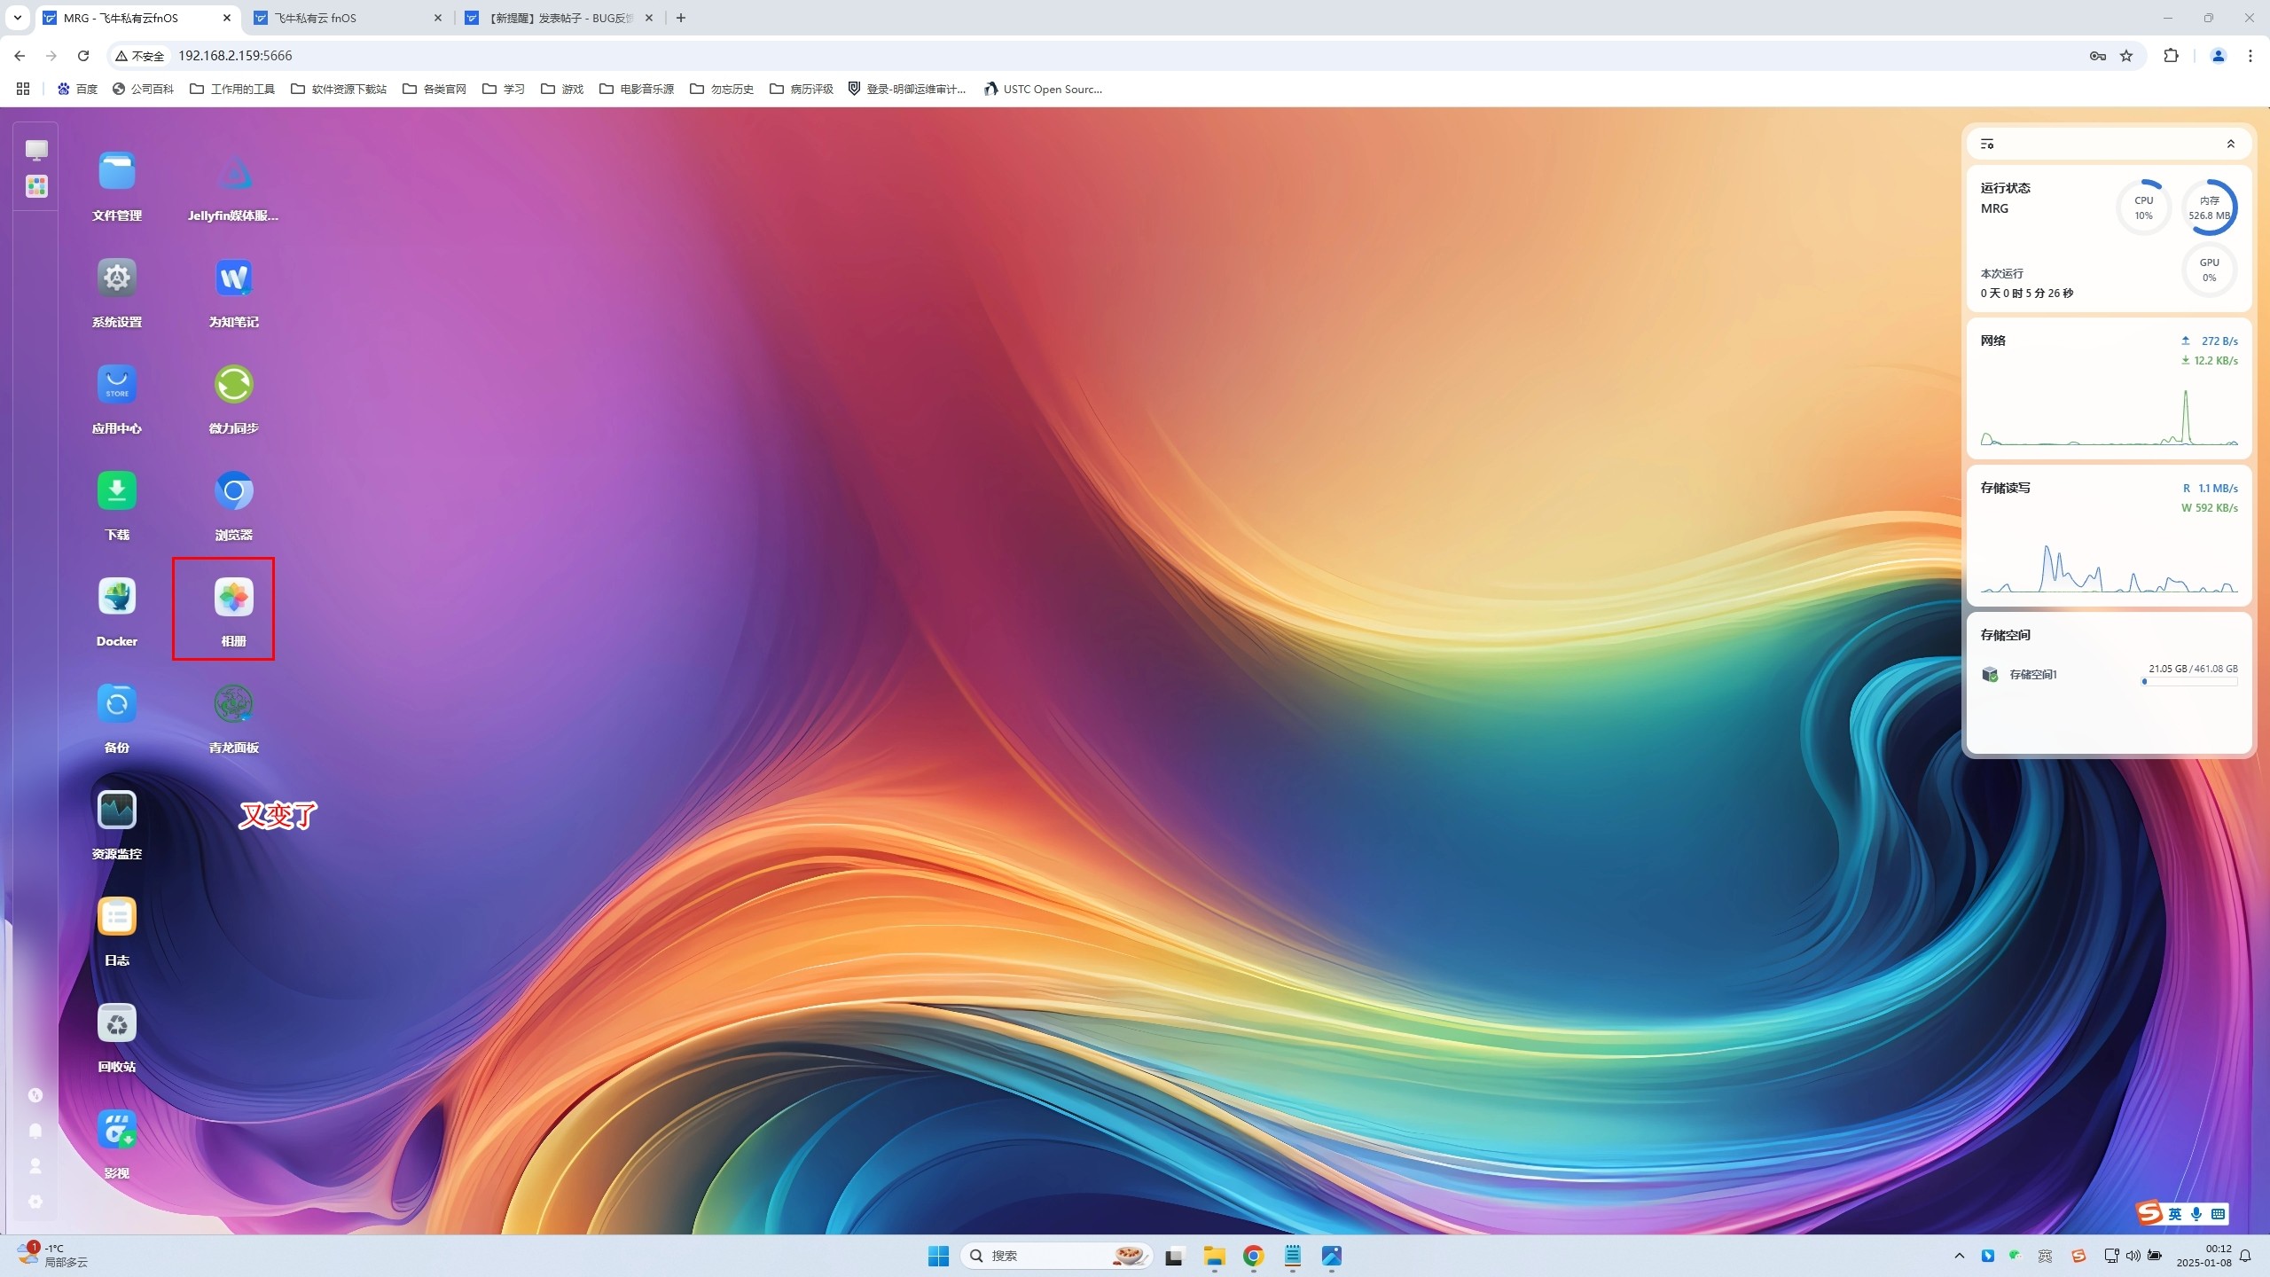2270x1277 pixels.
Task: Open browser extensions menu
Action: tap(2171, 56)
